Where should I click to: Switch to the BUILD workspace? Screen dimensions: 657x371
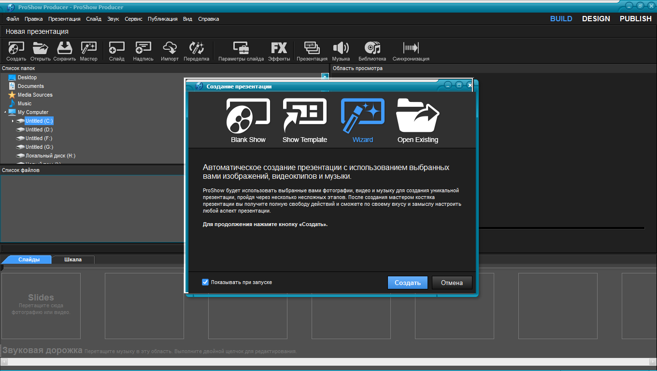pos(561,19)
